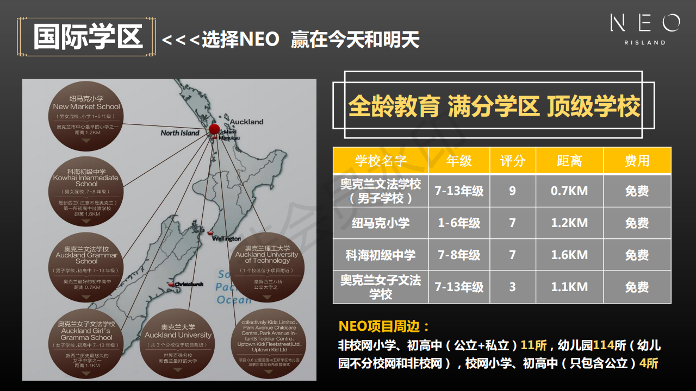The image size is (696, 391).
Task: Click the heading 全龄教育 满分学区 顶级学校
Action: tap(494, 106)
